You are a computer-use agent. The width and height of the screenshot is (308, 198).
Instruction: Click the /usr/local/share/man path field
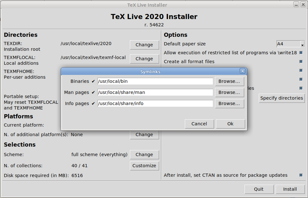(x=155, y=92)
